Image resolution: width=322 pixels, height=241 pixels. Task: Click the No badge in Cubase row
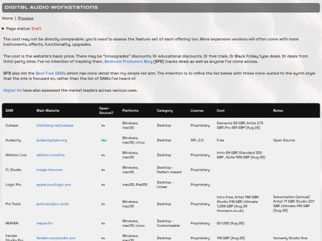click(103, 126)
